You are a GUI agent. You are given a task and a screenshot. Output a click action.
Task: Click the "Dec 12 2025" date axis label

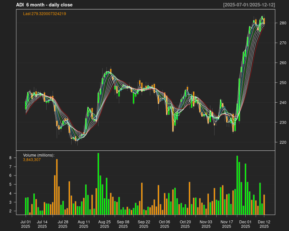coord(264,224)
